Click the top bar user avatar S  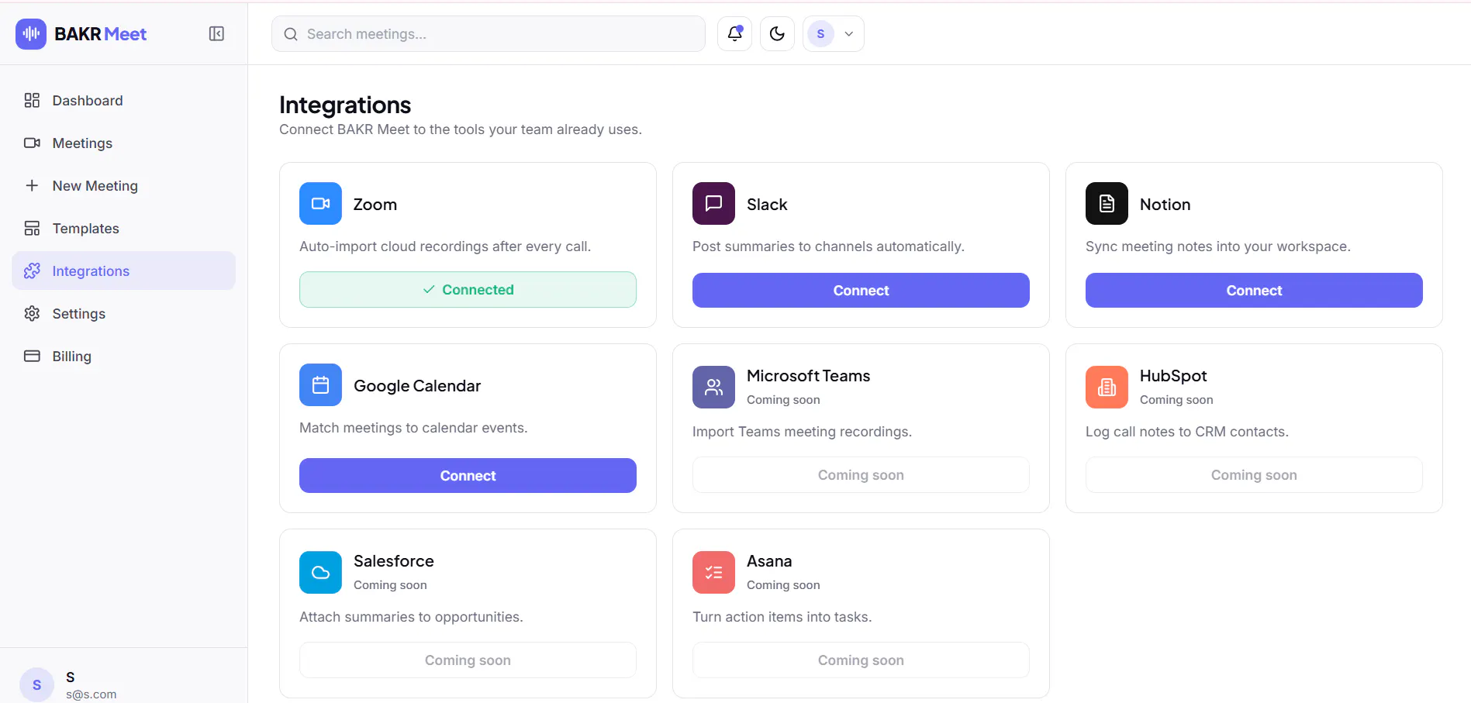(x=820, y=34)
